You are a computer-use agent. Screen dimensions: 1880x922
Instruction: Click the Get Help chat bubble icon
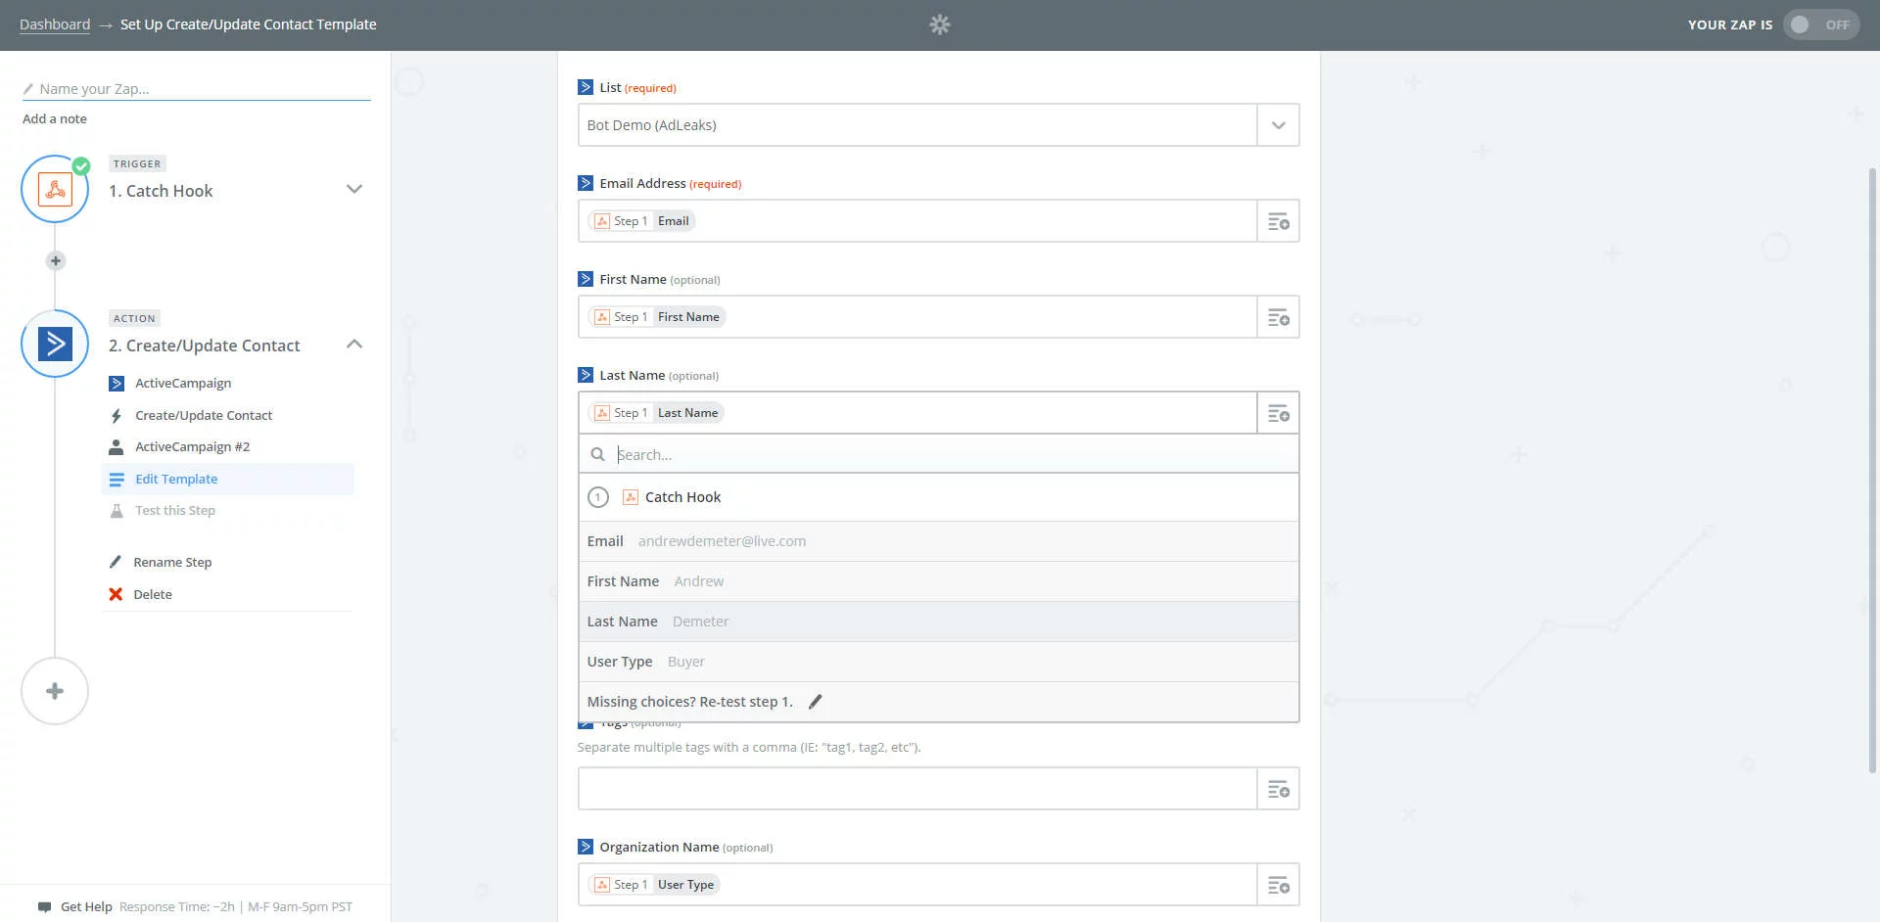pos(44,907)
